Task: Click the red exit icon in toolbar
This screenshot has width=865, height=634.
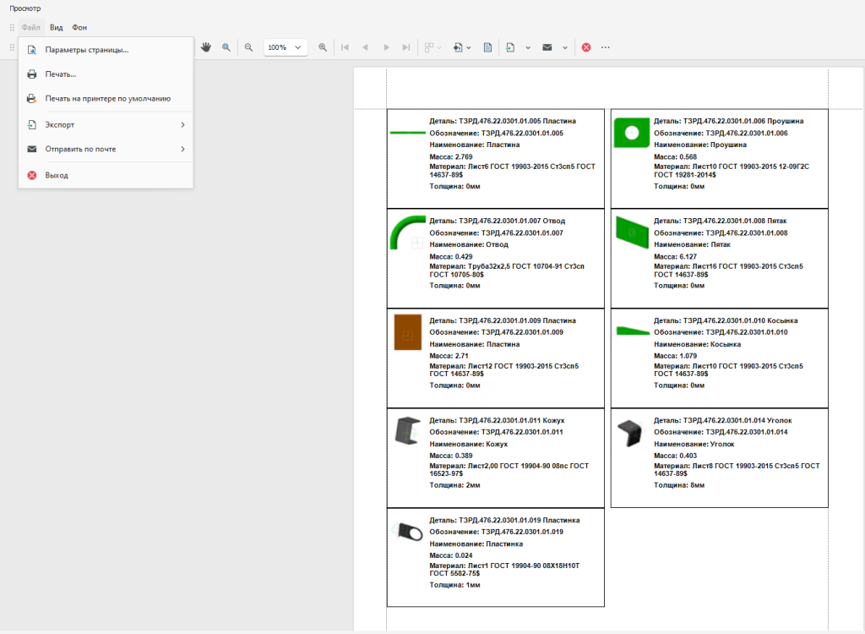Action: pyautogui.click(x=586, y=47)
